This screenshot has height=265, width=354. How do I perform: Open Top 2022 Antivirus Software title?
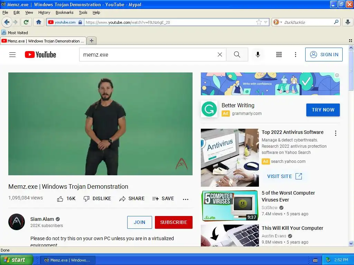click(x=292, y=132)
